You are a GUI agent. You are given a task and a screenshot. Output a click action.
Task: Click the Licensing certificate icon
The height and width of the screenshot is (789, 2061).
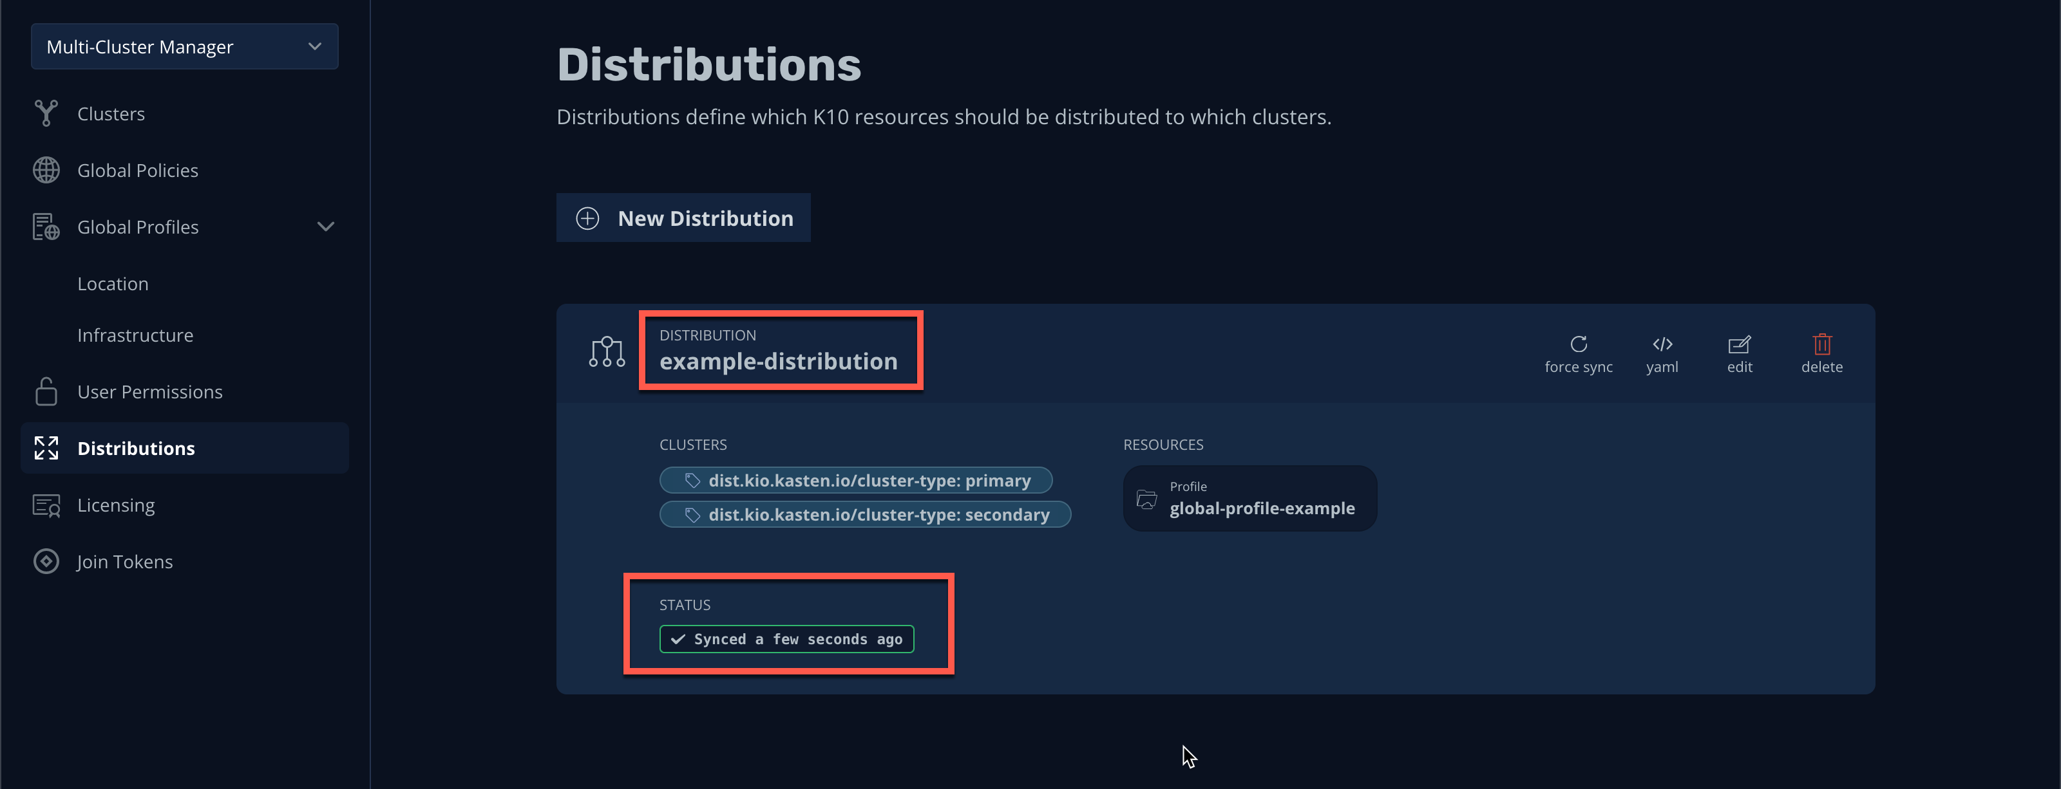tap(46, 505)
